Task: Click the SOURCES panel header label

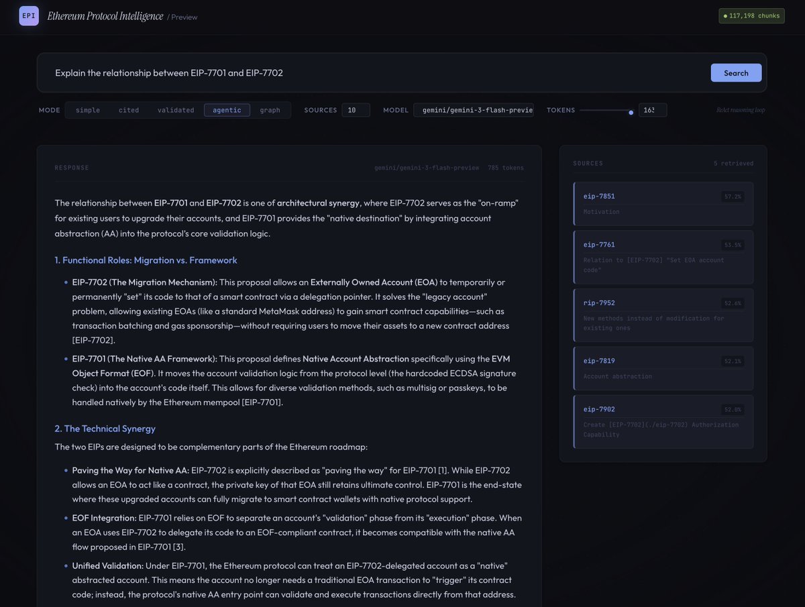Action: [588, 163]
